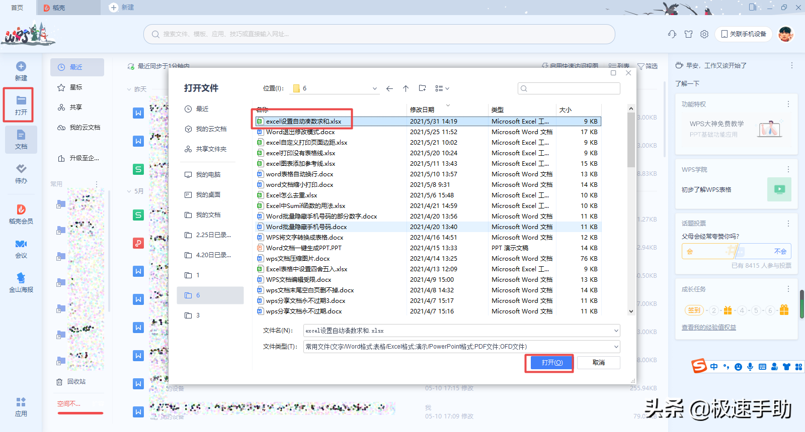Open the 会议 meeting icon

click(x=21, y=244)
